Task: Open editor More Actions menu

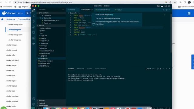Action: point(169,10)
